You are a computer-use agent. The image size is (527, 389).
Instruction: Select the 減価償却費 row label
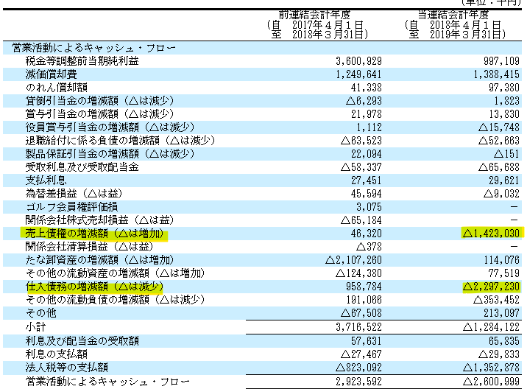(52, 74)
